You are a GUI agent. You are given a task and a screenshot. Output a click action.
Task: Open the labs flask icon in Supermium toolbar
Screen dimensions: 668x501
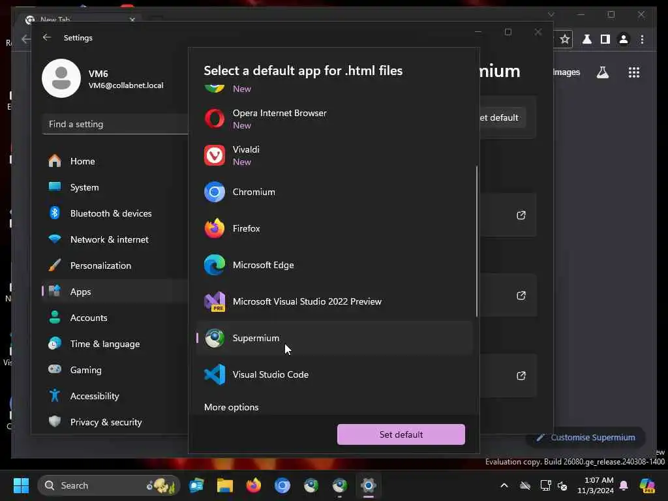[586, 40]
